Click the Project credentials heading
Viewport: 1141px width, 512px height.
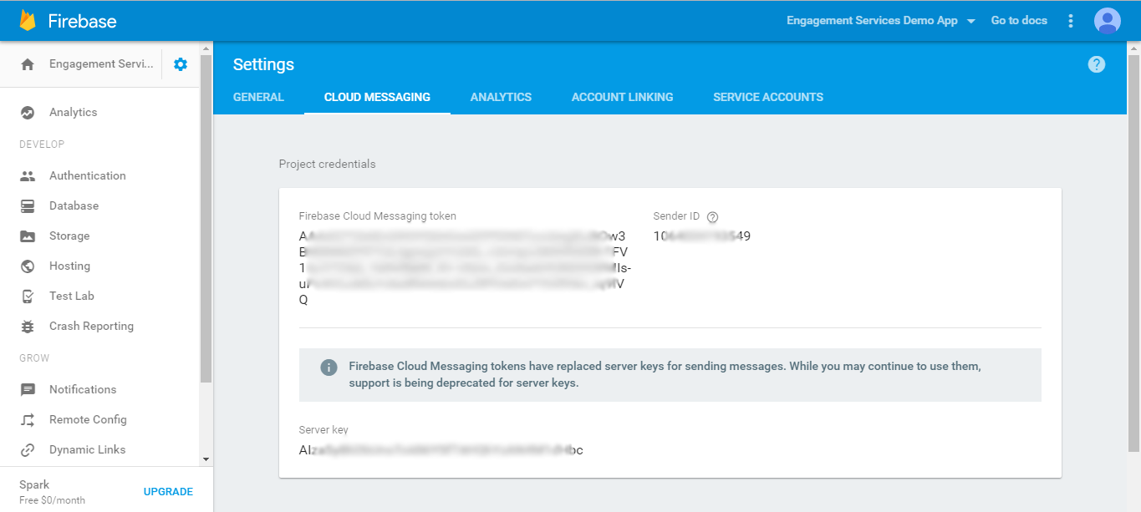tap(327, 165)
